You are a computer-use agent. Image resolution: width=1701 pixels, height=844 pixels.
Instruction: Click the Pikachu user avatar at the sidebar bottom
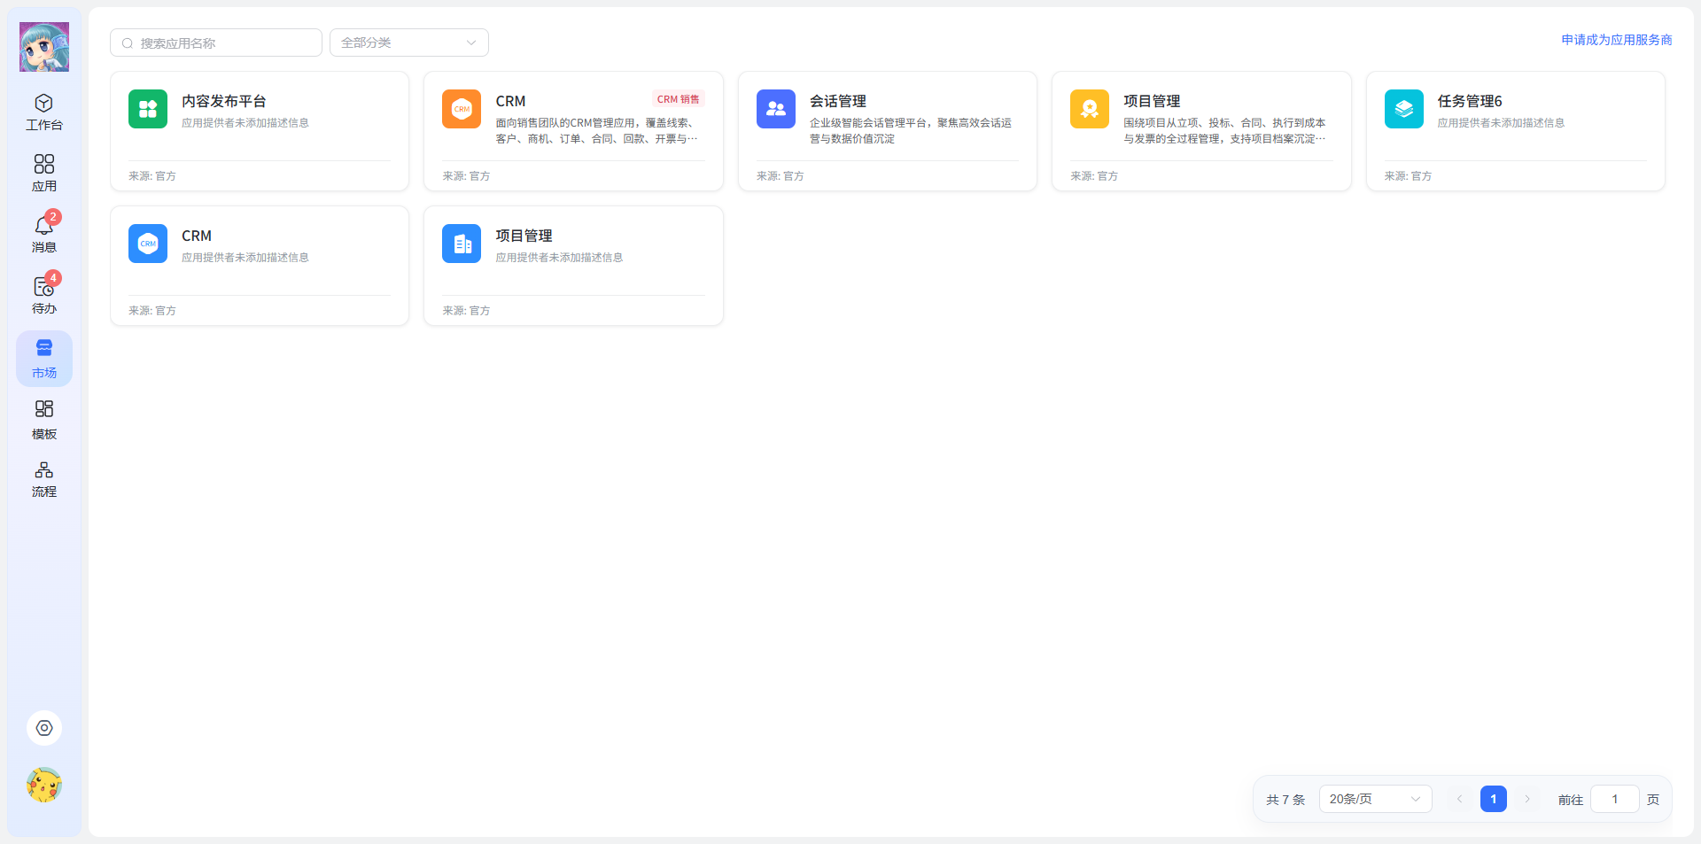point(44,786)
